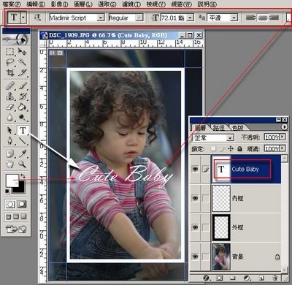Open the Type tool preset picker arrow
This screenshot has height=285, width=292.
click(x=23, y=18)
